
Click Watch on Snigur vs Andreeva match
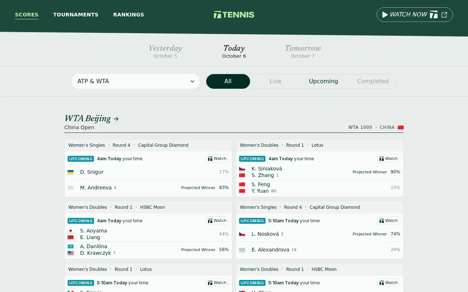coord(217,159)
